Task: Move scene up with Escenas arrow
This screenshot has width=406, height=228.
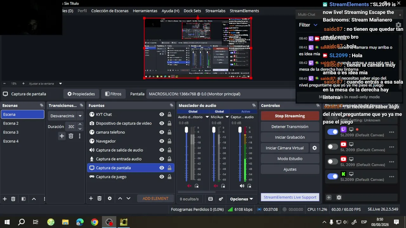Action: (x=34, y=199)
